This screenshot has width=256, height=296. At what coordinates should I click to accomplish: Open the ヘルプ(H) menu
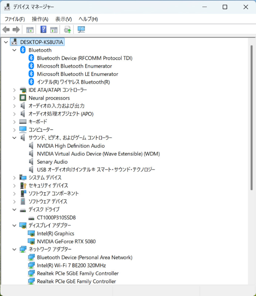88,19
